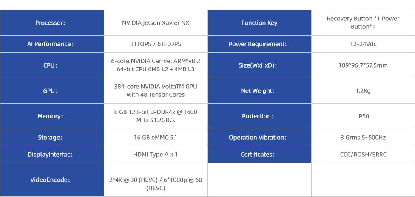This screenshot has height=197, width=415.
Task: Select the CCC/ROSH/SRRC certificates value
Action: (x=363, y=155)
